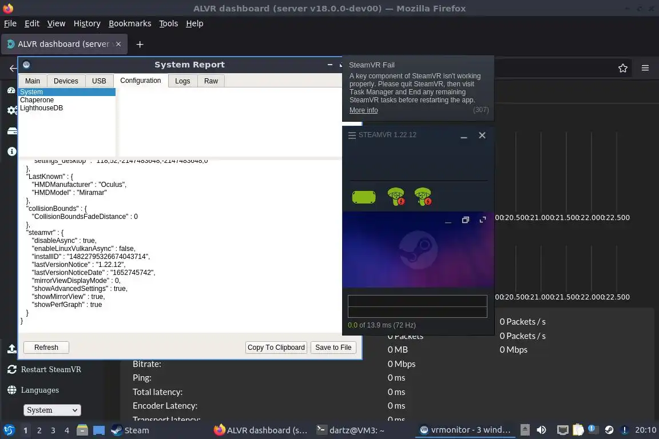This screenshot has height=439, width=659.
Task: Switch to USB tab in System Report
Action: coord(99,81)
